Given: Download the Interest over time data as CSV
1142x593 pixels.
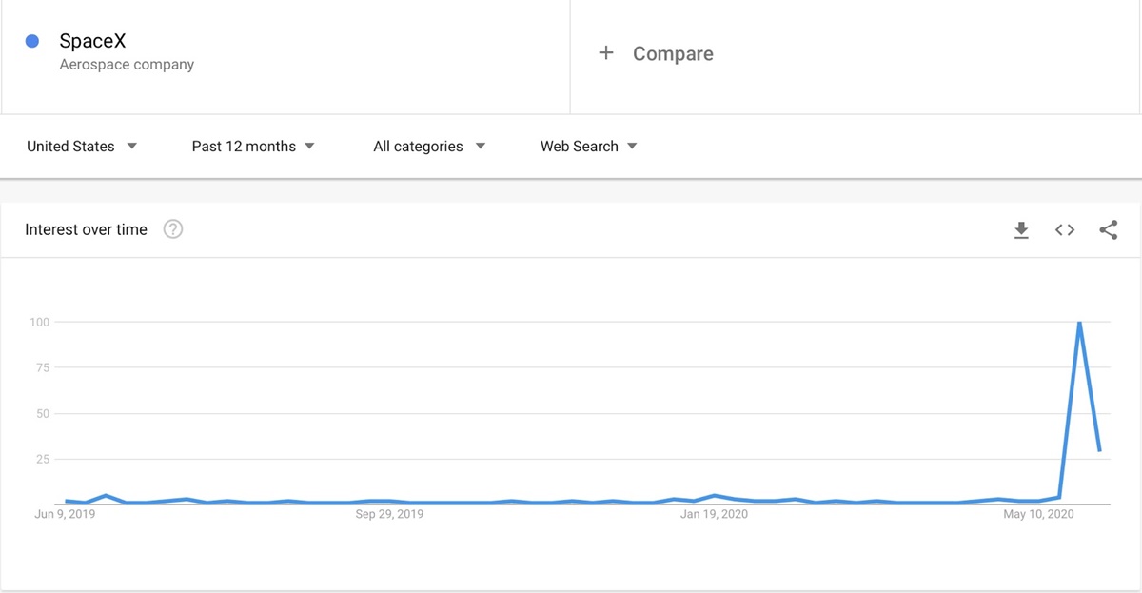Looking at the screenshot, I should point(1021,229).
